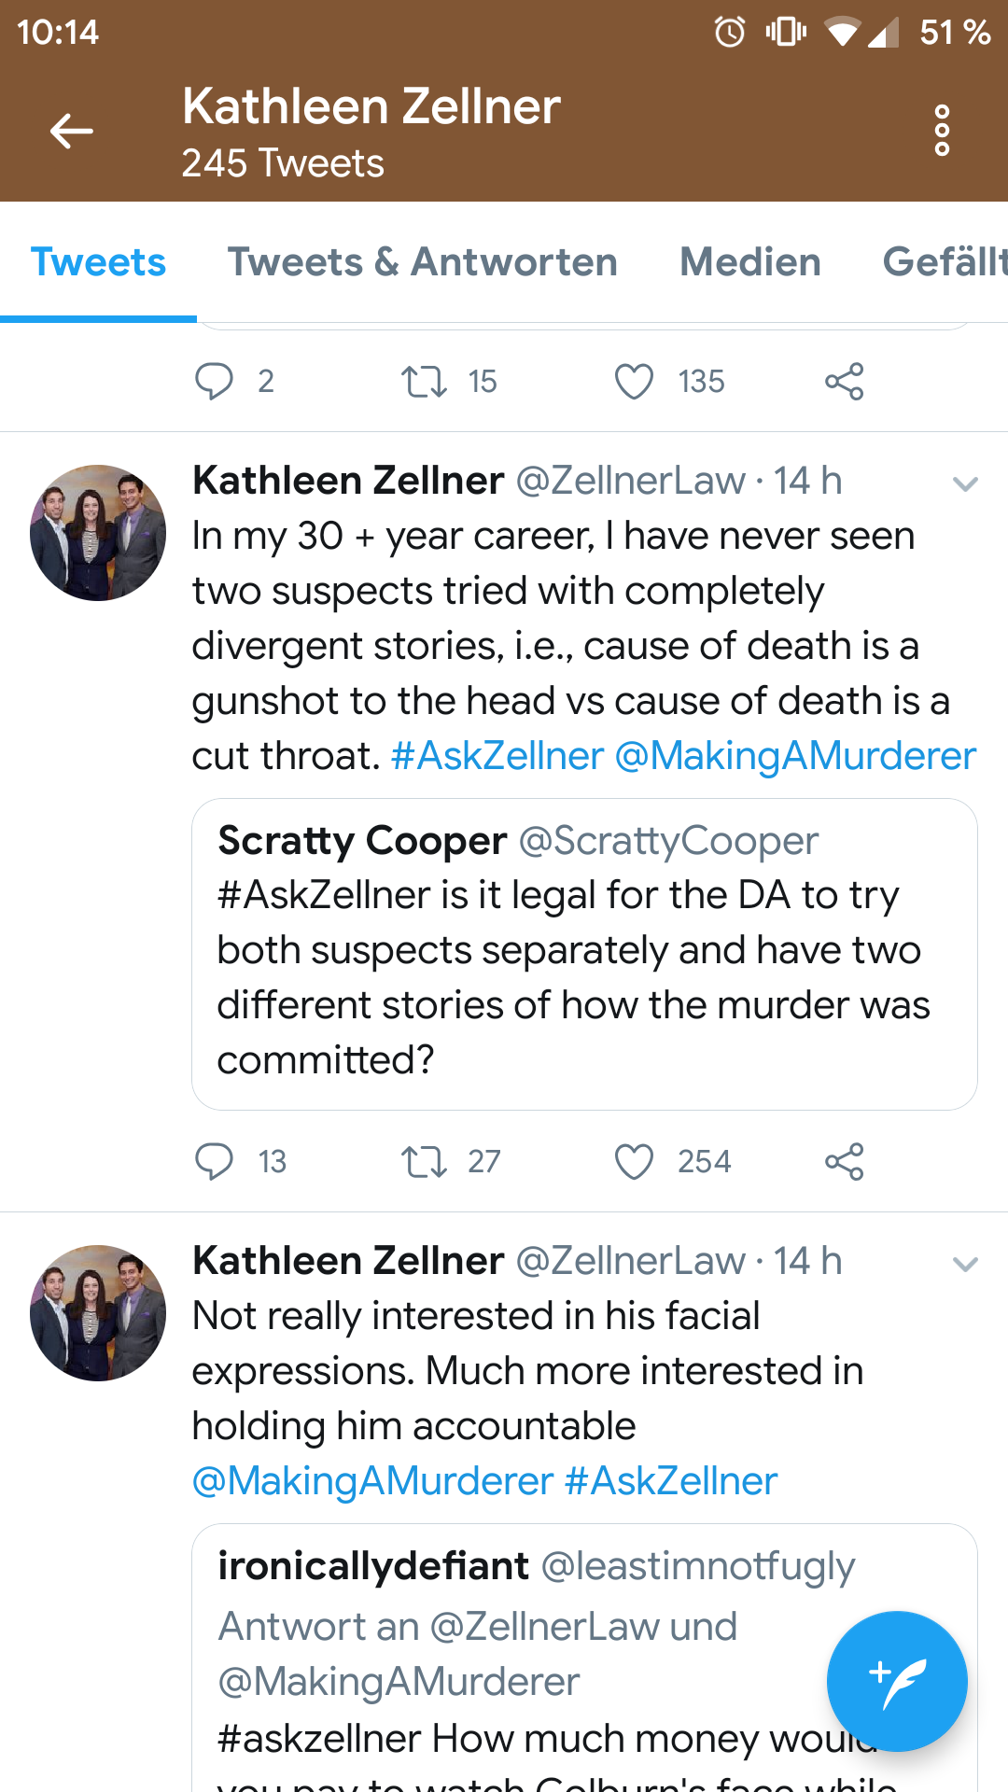Viewport: 1008px width, 1792px height.
Task: Share the tweet with 135 likes
Action: [x=844, y=382]
